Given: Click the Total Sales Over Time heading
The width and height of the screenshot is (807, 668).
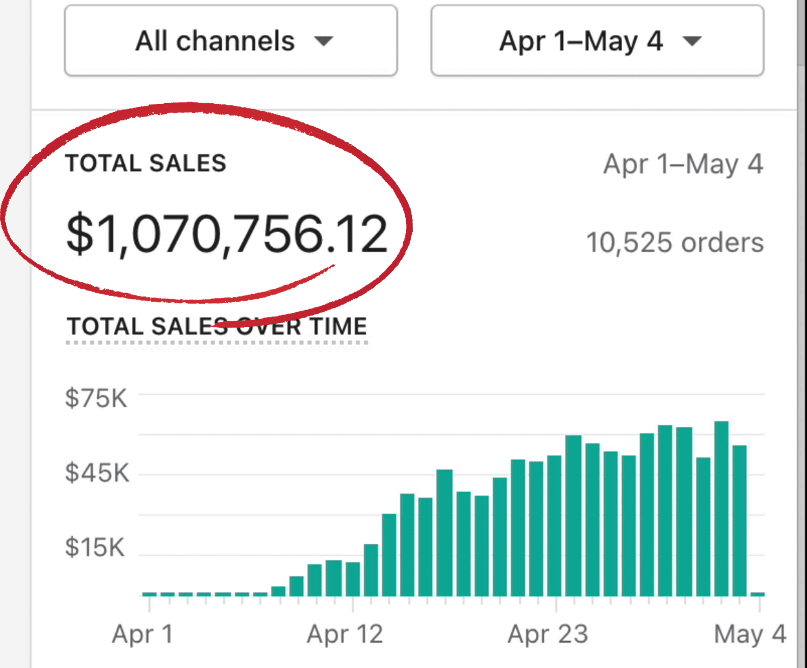Looking at the screenshot, I should [x=217, y=327].
